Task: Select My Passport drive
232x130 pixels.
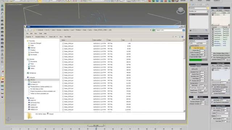Action: (35, 82)
